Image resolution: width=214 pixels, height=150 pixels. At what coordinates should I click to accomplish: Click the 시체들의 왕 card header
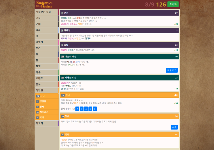click(119, 78)
